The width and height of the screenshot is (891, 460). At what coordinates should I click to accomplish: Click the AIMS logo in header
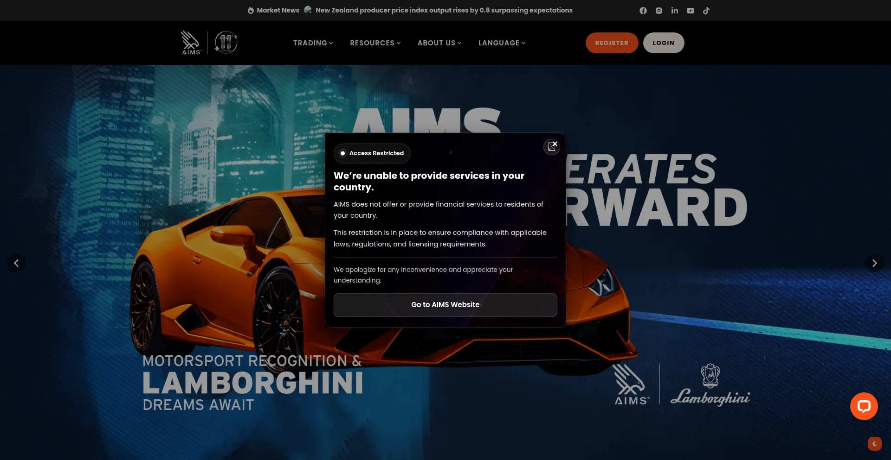(191, 43)
